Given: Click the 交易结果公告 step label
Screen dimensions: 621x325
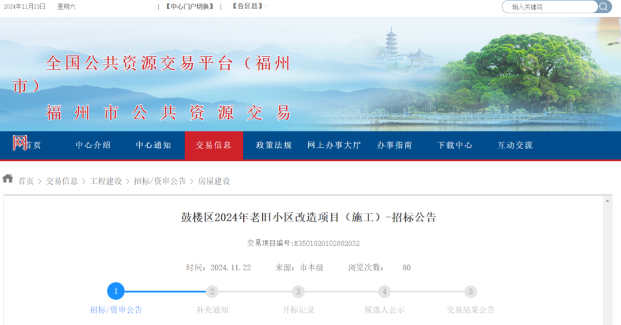Looking at the screenshot, I should (470, 310).
